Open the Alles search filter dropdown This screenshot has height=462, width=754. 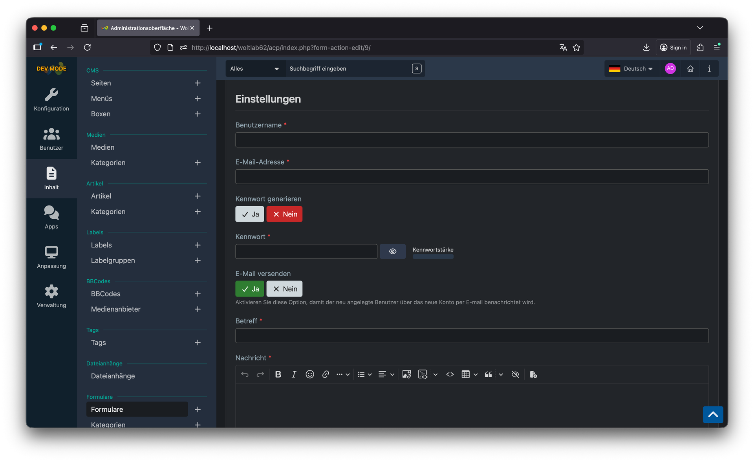(254, 69)
